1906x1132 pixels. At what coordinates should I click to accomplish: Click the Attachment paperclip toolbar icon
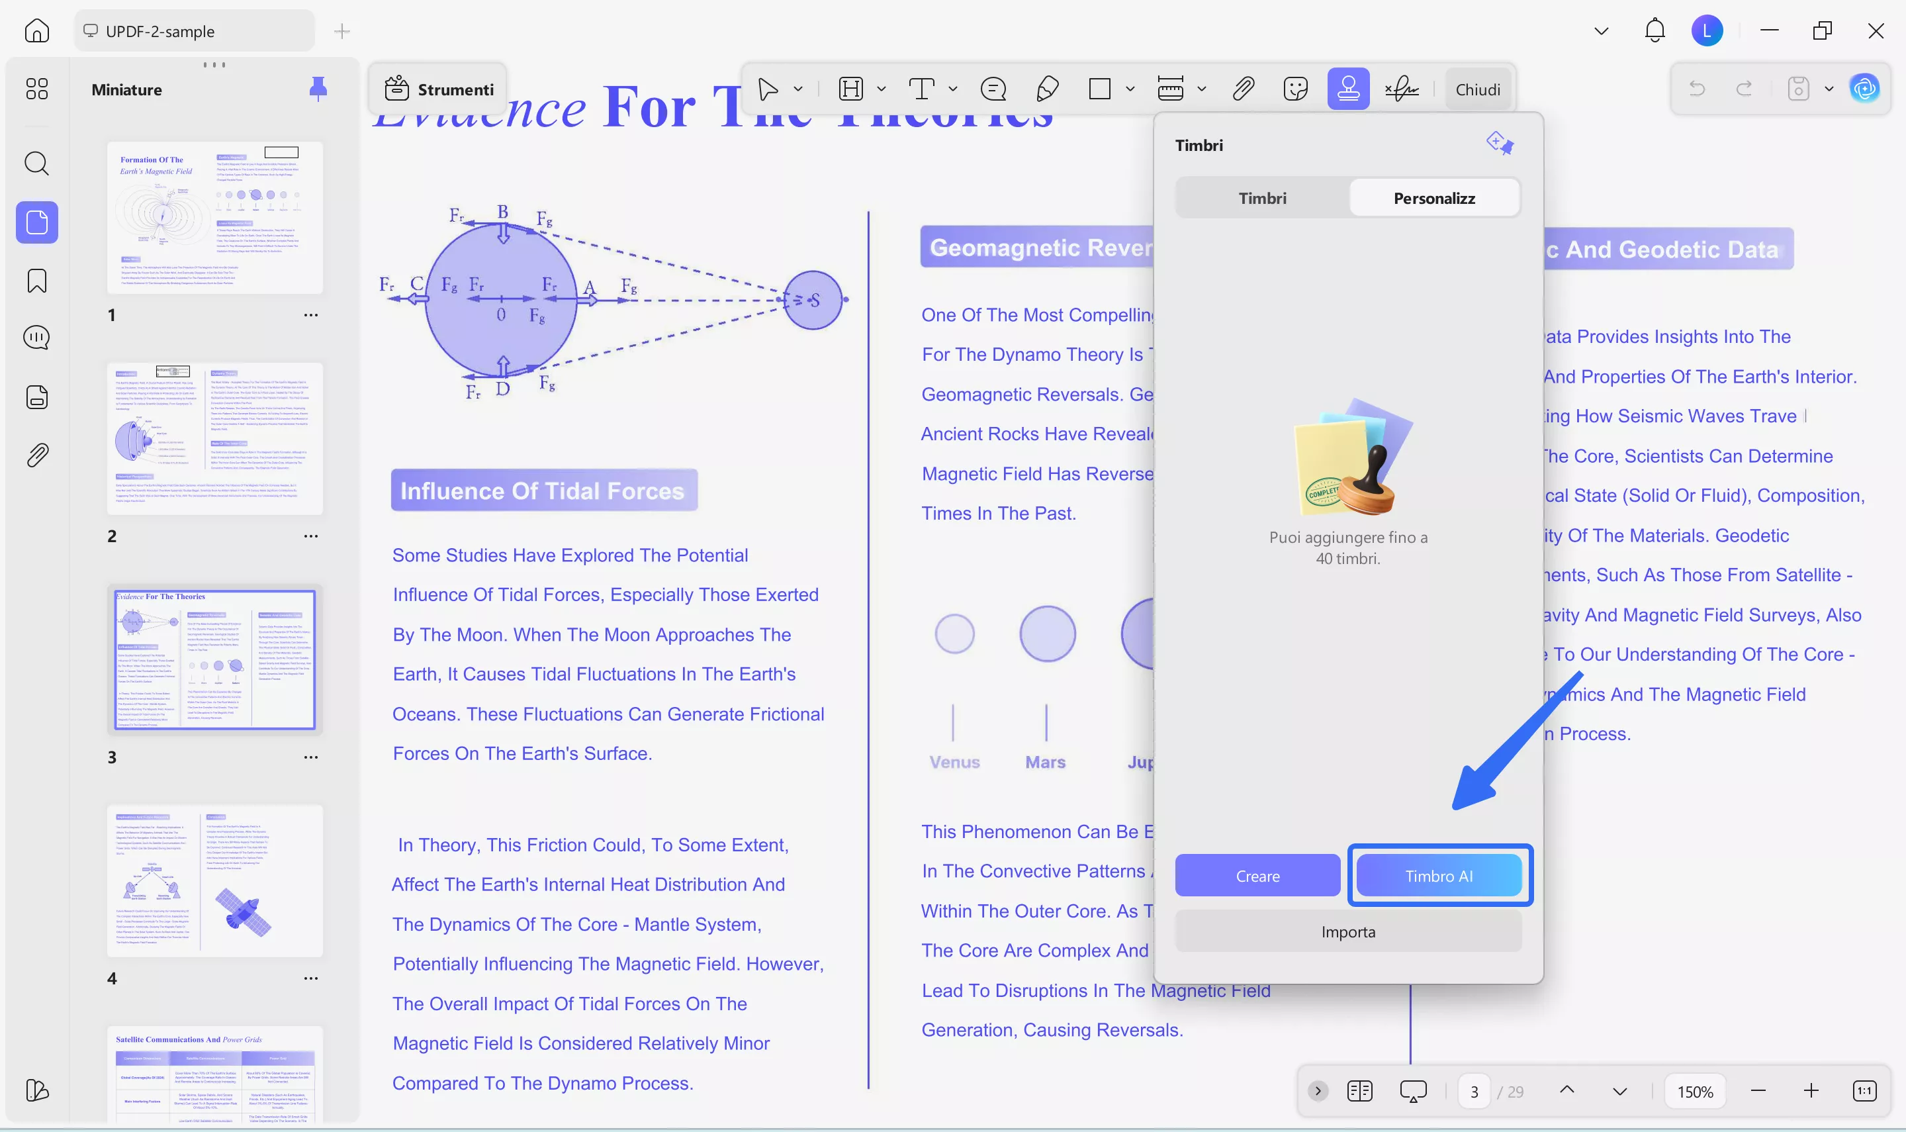tap(1243, 89)
